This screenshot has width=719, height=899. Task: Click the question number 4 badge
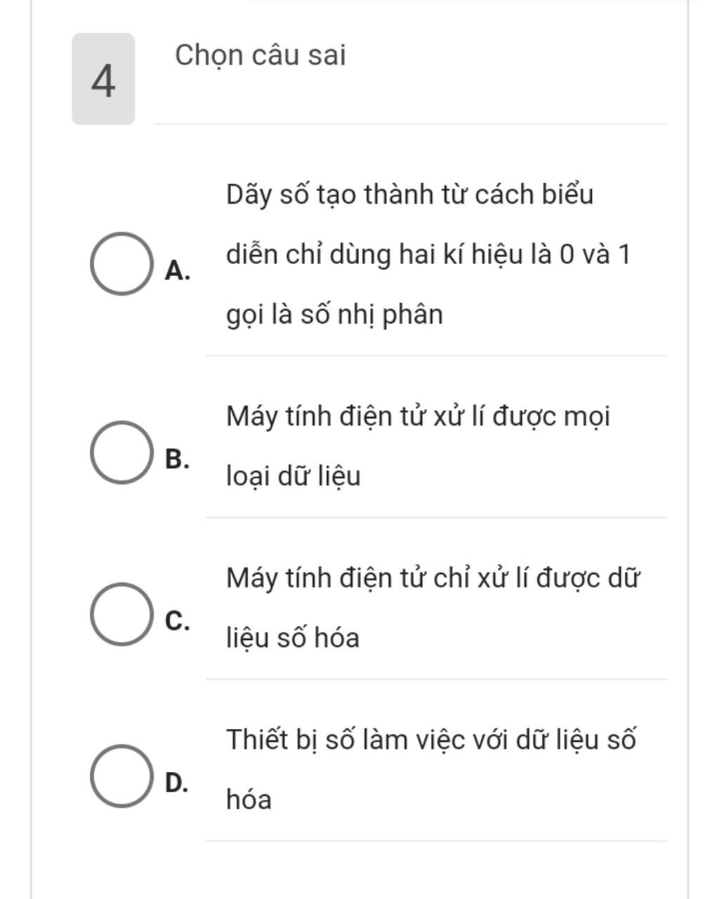[x=103, y=79]
